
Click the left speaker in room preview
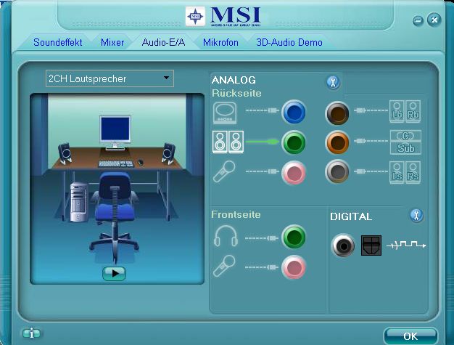coord(65,153)
